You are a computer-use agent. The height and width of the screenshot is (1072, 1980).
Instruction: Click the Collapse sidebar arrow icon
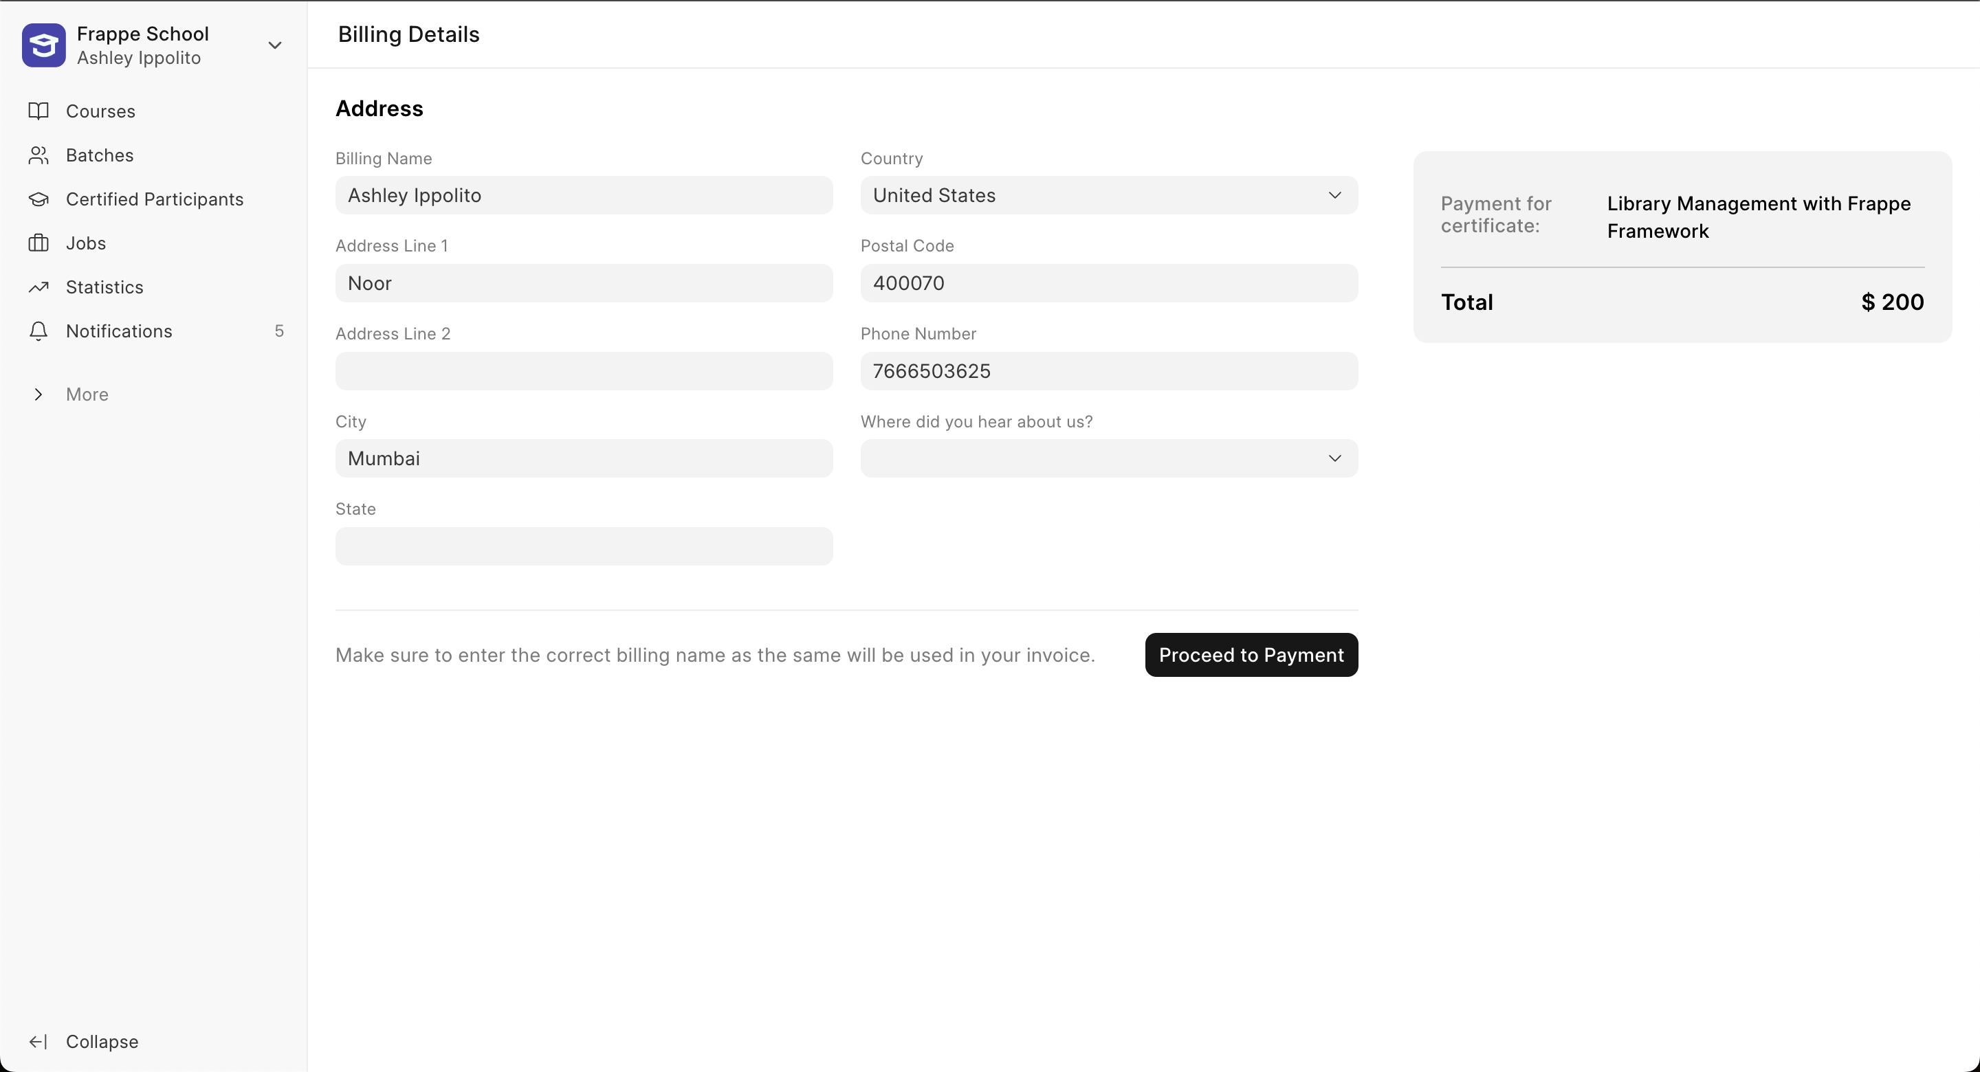pyautogui.click(x=38, y=1041)
